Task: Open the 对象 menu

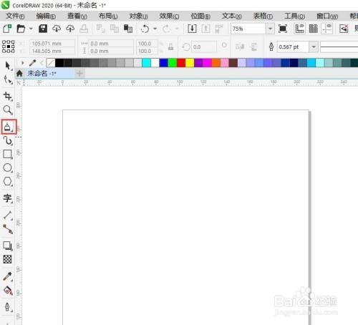Action: [x=139, y=16]
